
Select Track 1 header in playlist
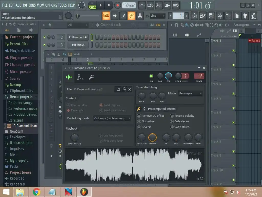[223, 46]
